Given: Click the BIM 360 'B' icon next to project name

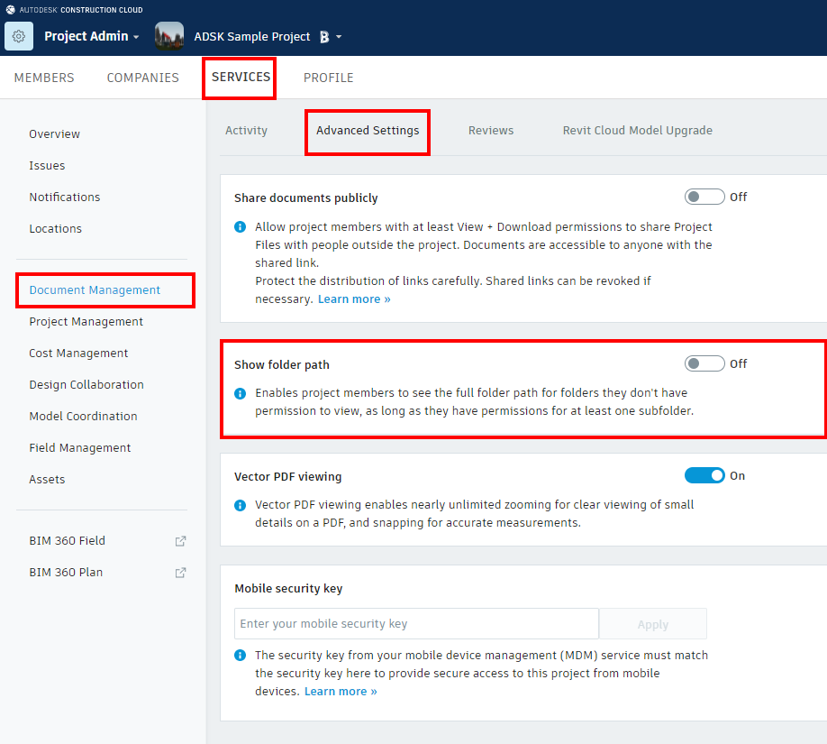Looking at the screenshot, I should [324, 37].
